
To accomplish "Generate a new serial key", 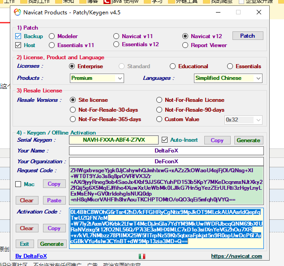I will pos(249,140).
